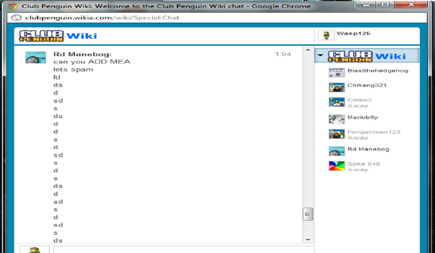The image size is (435, 253).
Task: Select Club Penguin Wiki room logo in sidebar
Action: click(367, 56)
